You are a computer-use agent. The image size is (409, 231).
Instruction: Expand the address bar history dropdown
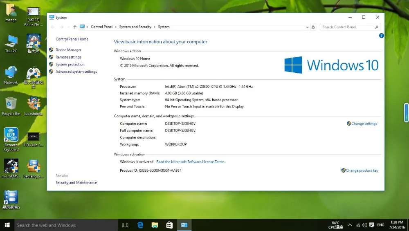307,27
